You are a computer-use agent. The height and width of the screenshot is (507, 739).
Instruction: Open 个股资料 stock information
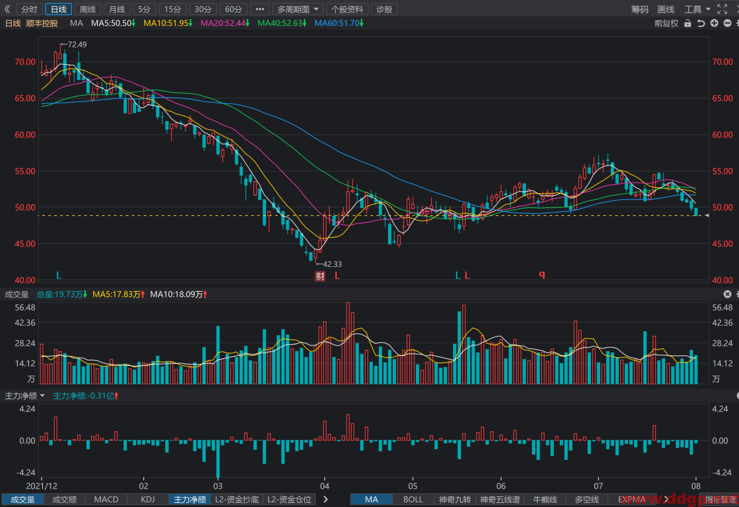[347, 9]
